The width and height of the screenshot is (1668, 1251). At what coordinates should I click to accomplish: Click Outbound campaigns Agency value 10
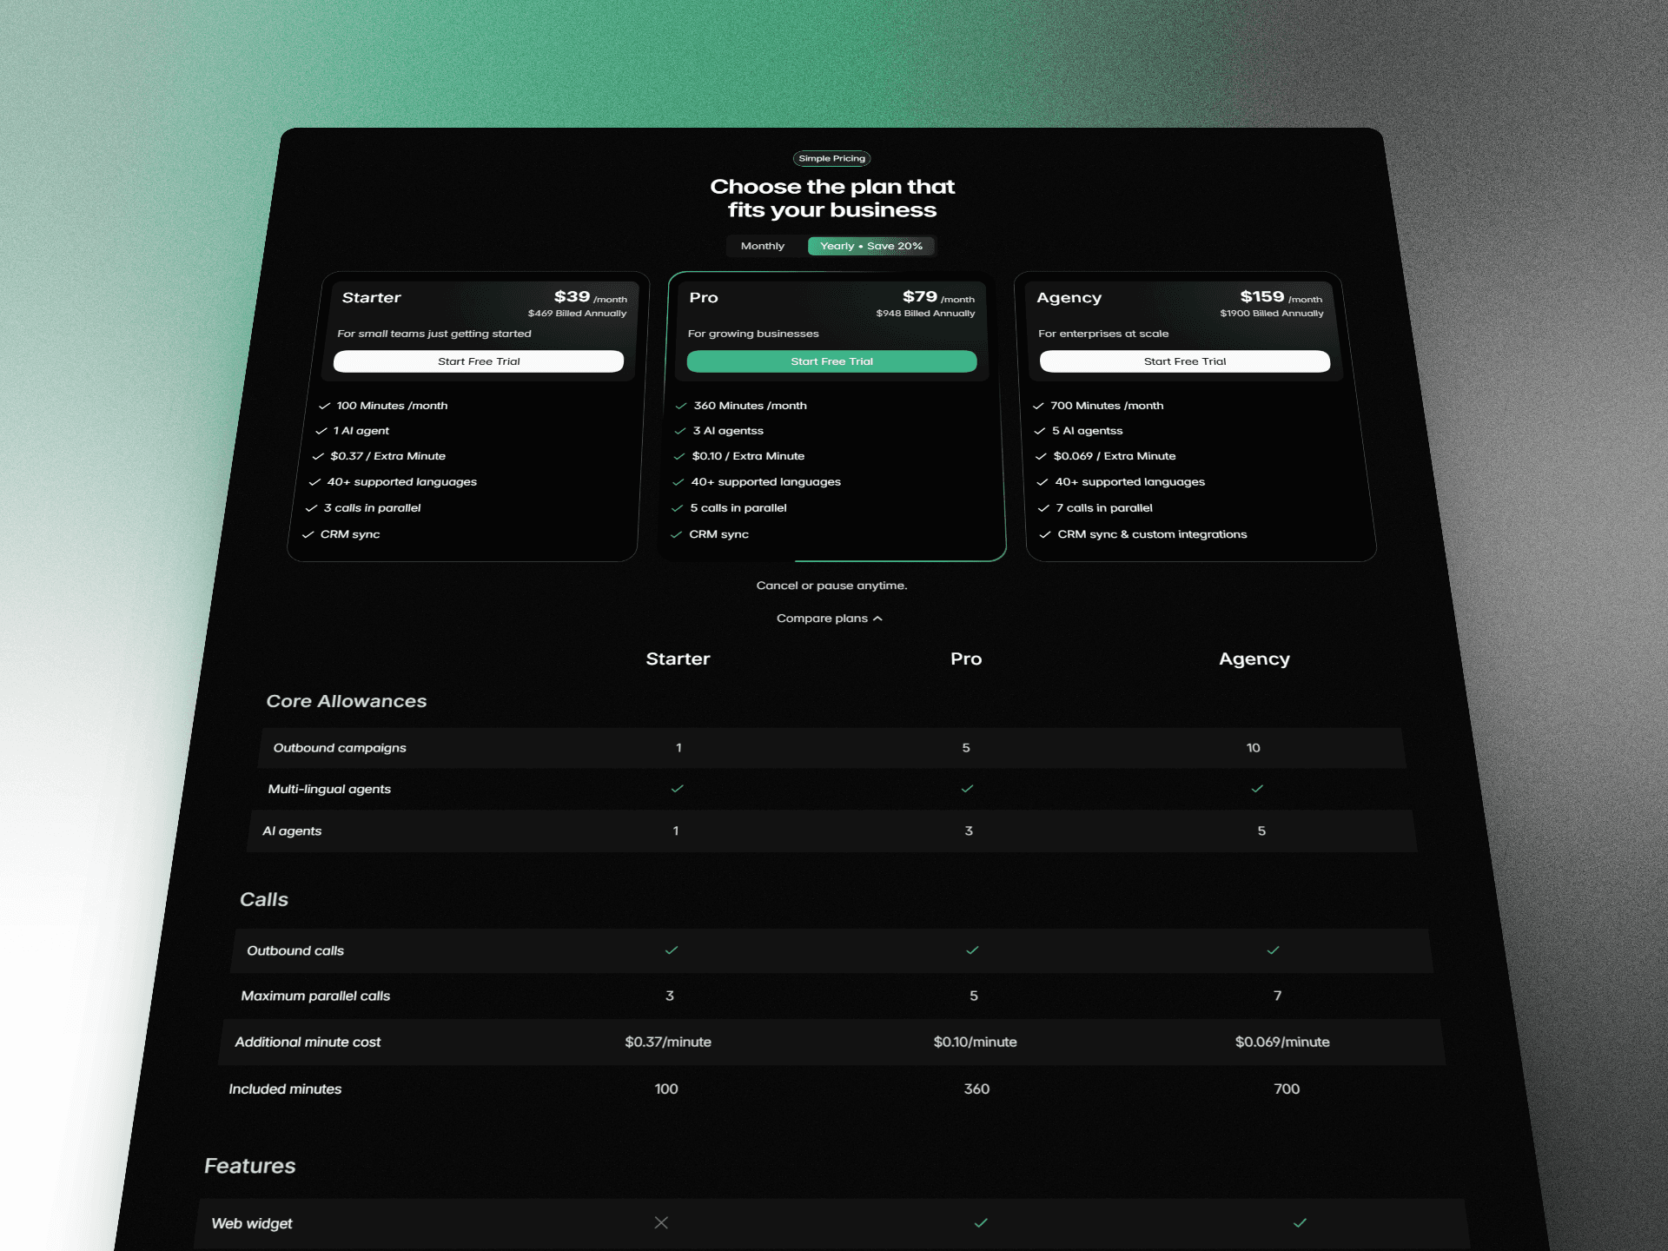[1253, 748]
